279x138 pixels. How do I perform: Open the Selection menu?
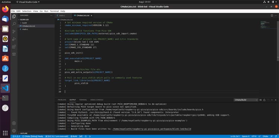27,11
